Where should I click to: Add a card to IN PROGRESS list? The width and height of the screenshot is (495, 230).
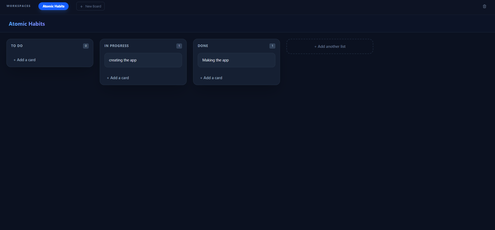coord(118,78)
